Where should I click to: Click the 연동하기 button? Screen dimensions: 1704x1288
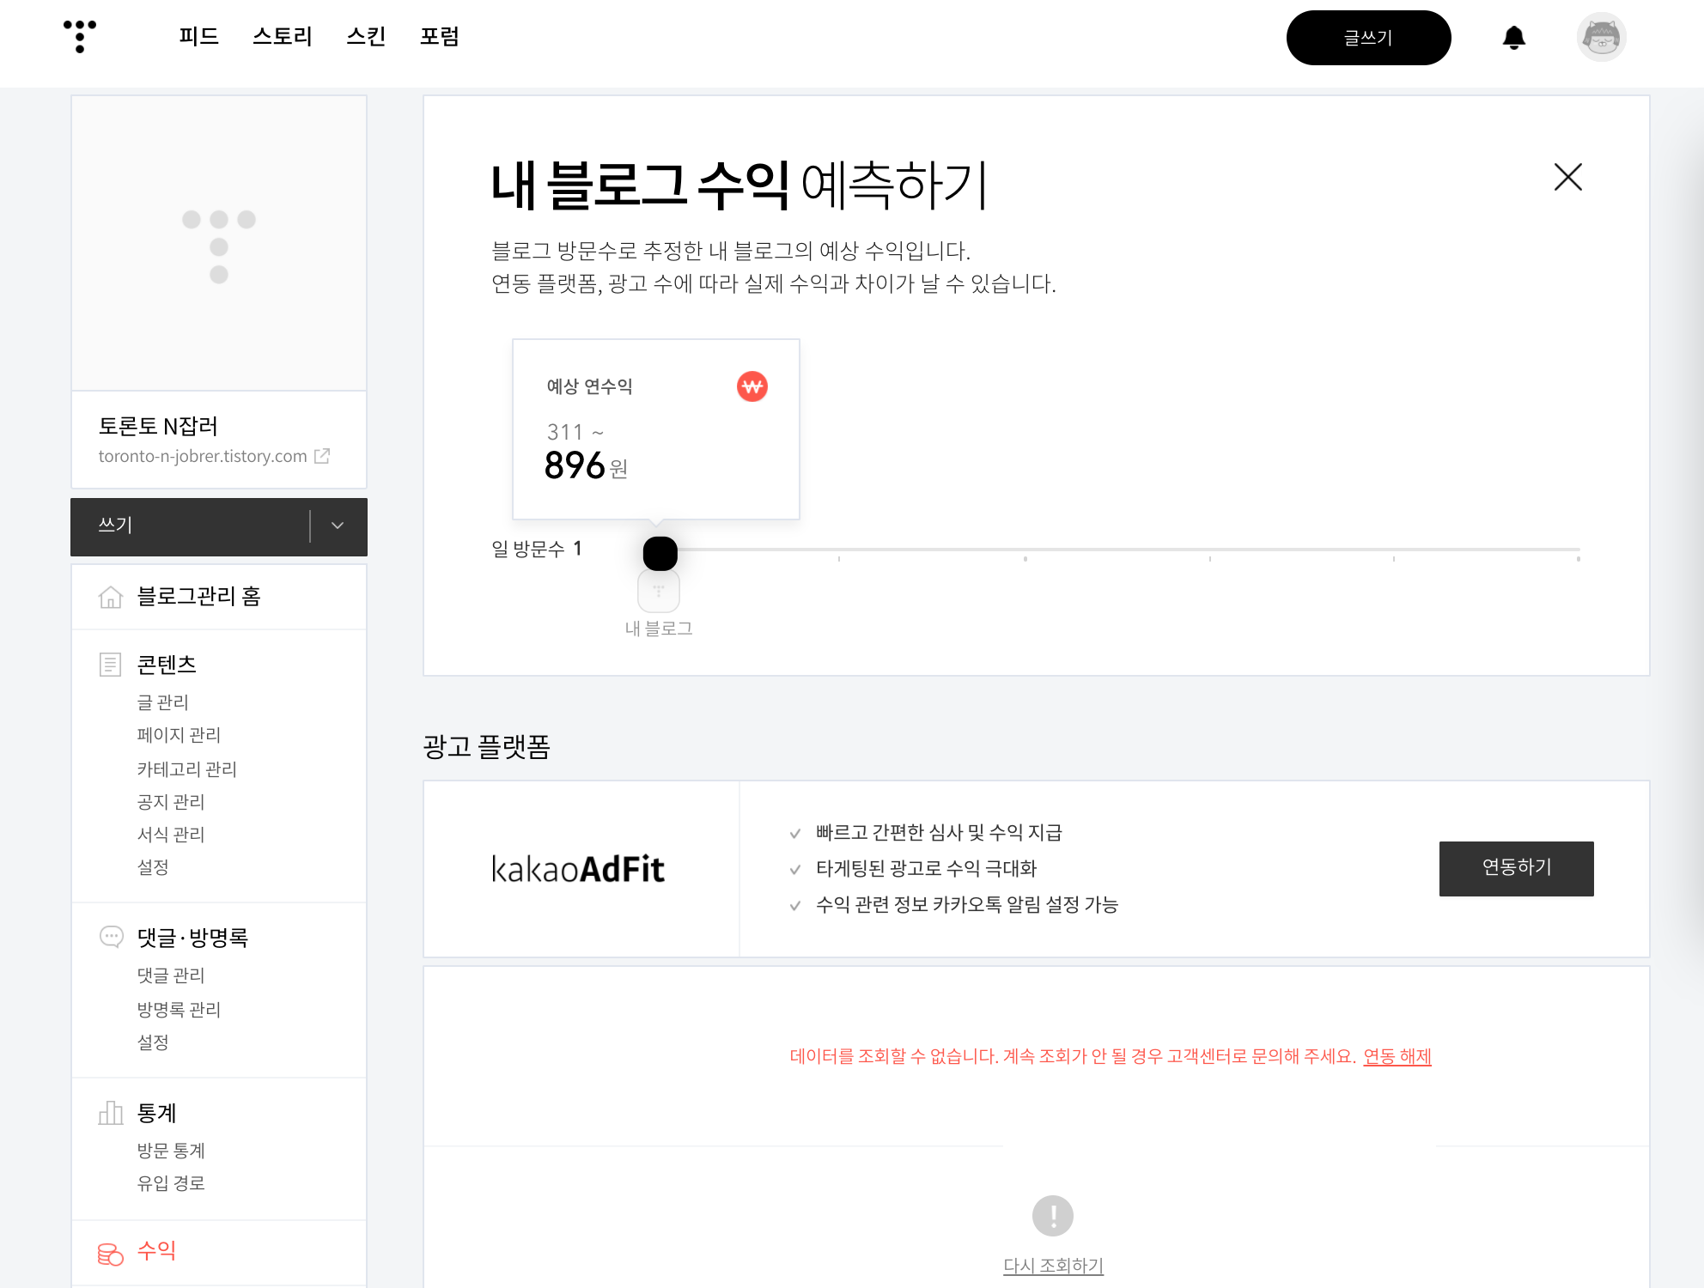1516,868
